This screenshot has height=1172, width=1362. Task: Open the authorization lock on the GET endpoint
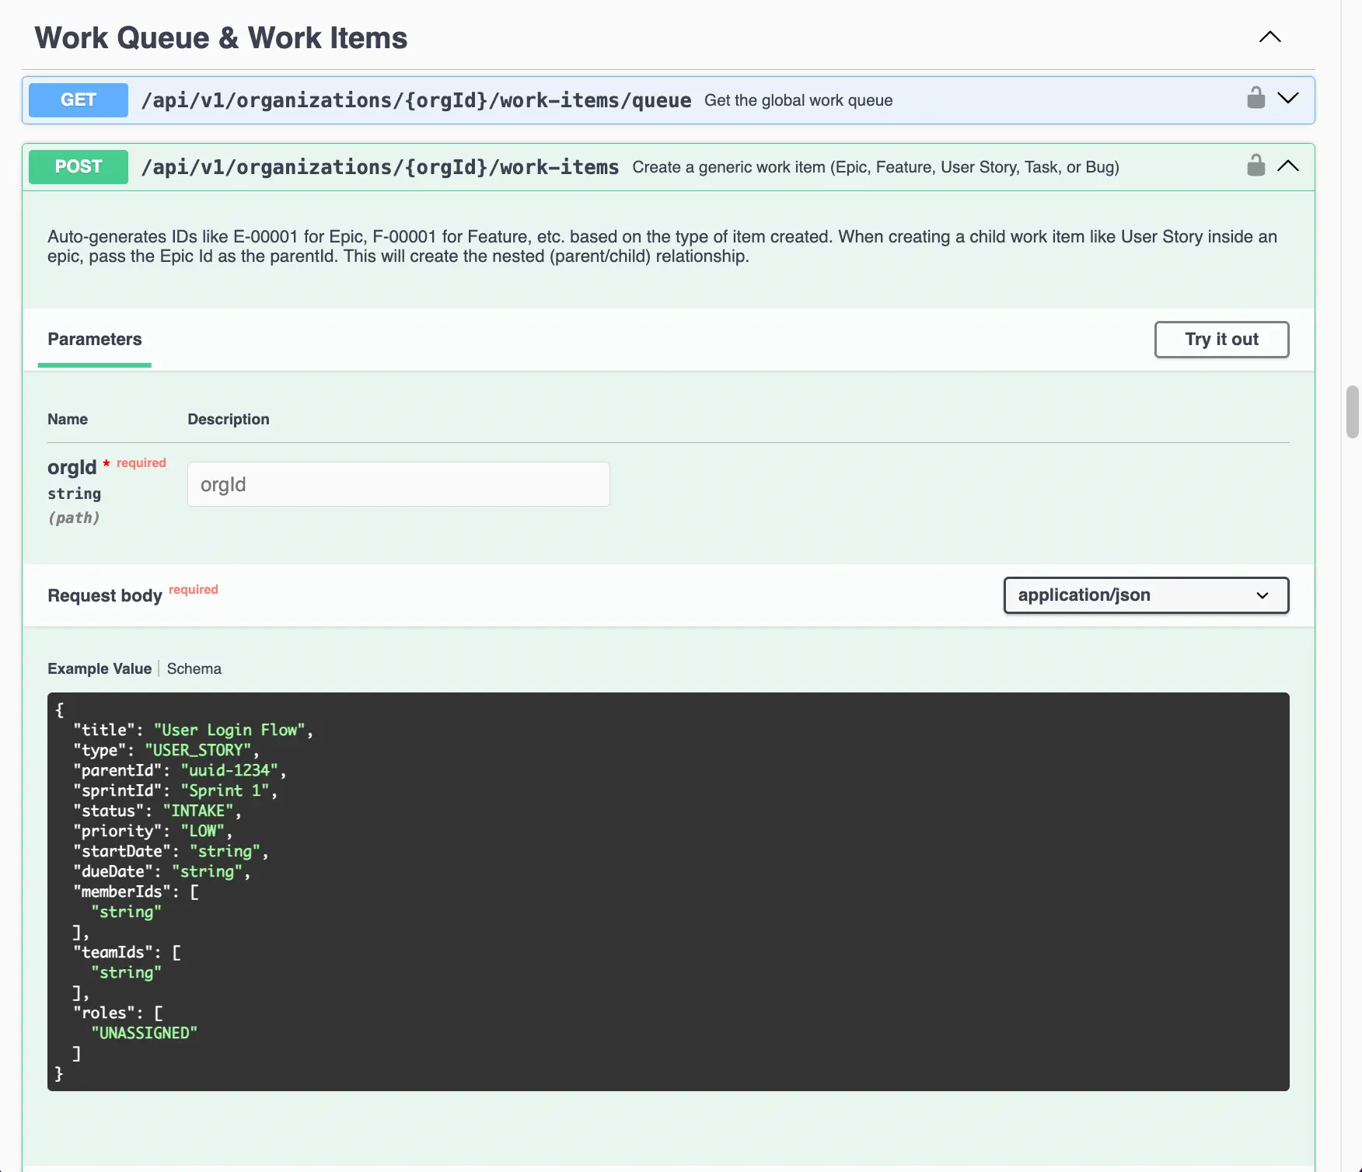(1255, 99)
